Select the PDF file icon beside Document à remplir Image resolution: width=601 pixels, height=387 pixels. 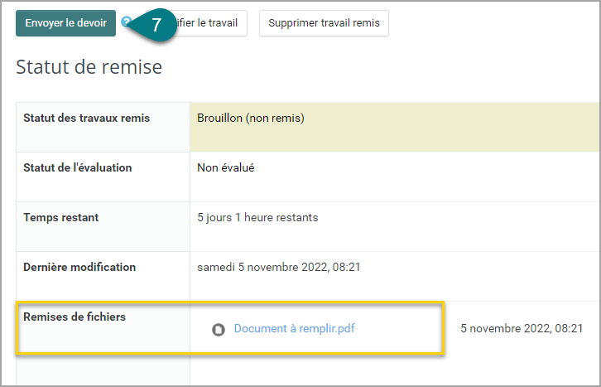219,330
